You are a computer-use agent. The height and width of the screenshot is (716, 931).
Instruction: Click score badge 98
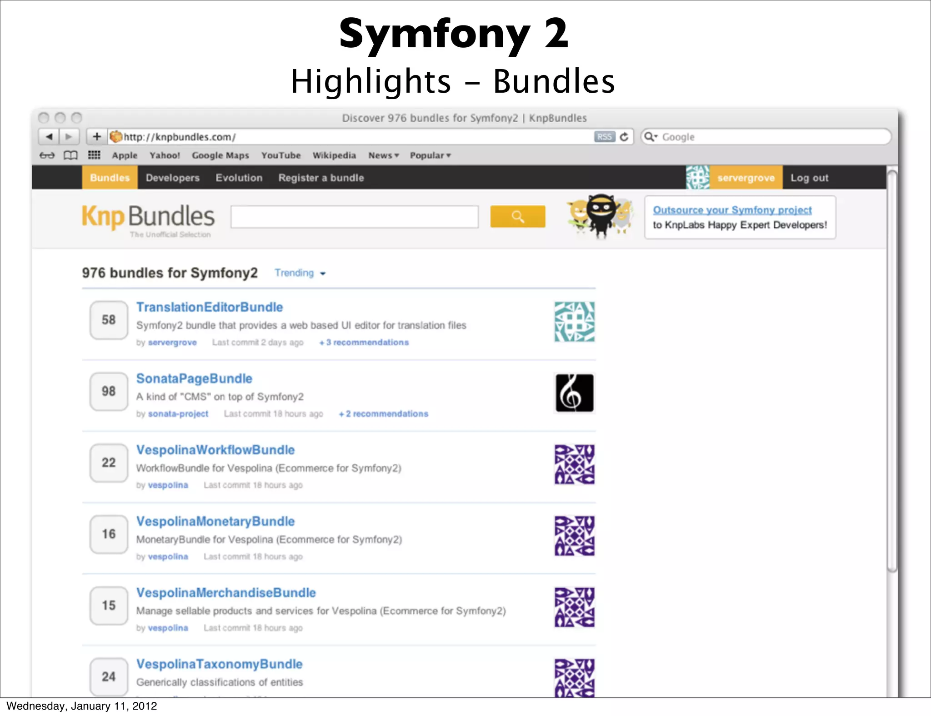109,391
